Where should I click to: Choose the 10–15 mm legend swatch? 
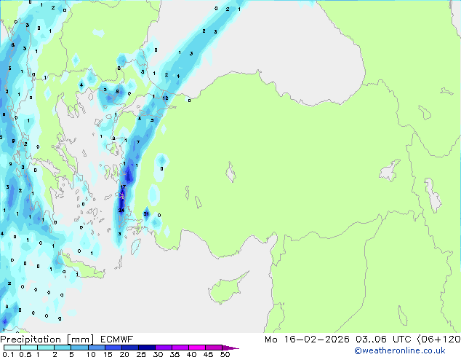click(96, 348)
